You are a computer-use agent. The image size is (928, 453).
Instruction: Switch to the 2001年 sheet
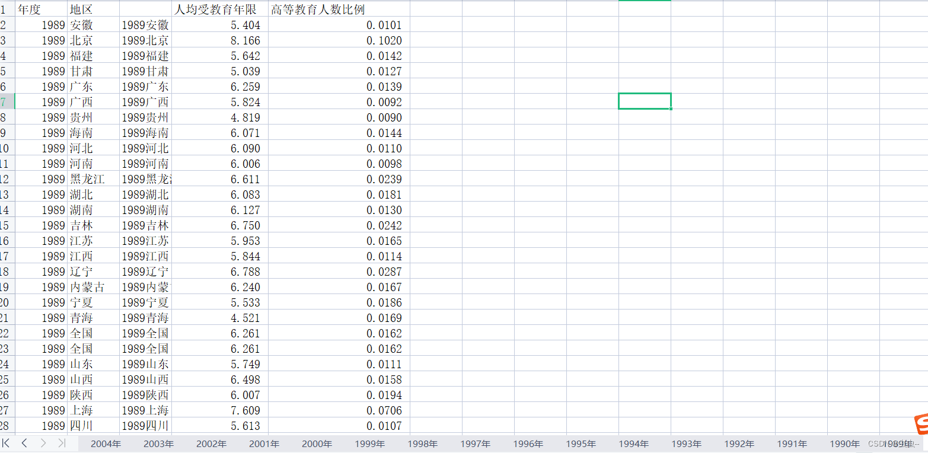click(x=263, y=442)
